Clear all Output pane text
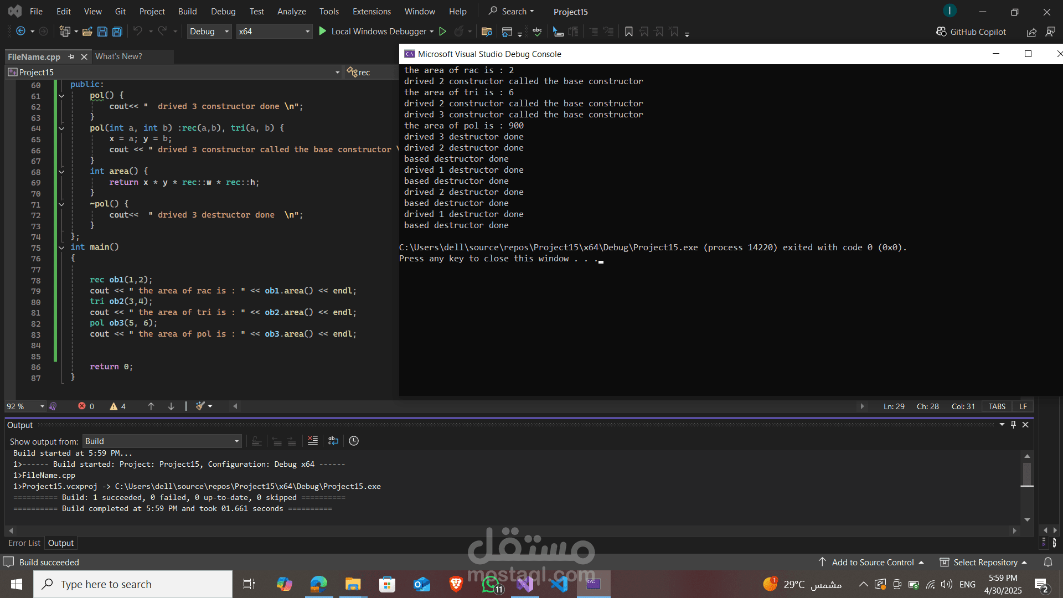 (x=313, y=441)
